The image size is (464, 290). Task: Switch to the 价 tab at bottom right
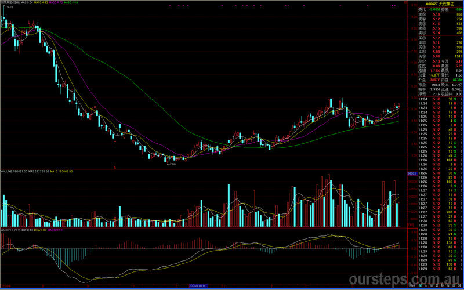coord(426,286)
